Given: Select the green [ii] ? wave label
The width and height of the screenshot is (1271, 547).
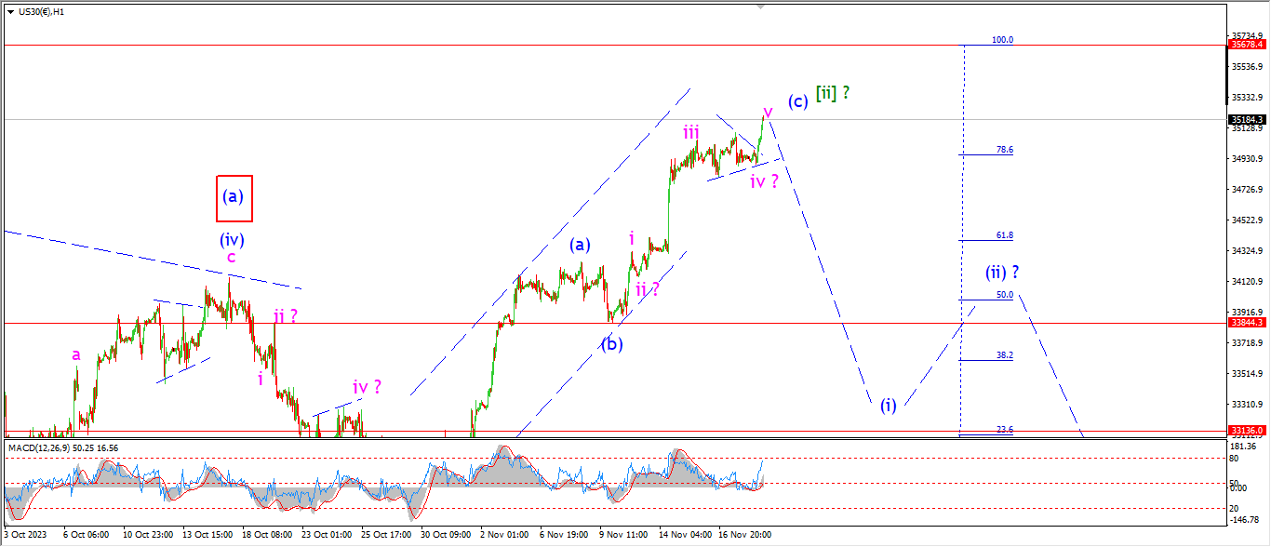Looking at the screenshot, I should point(833,93).
